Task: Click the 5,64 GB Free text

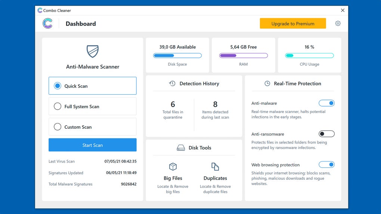Action: pos(244,47)
